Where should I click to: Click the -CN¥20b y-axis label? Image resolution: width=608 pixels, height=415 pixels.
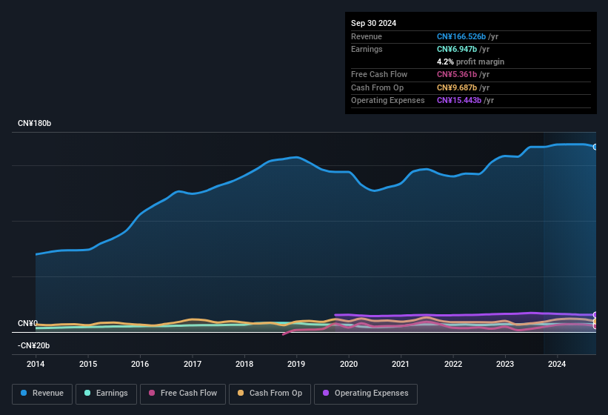(34, 345)
